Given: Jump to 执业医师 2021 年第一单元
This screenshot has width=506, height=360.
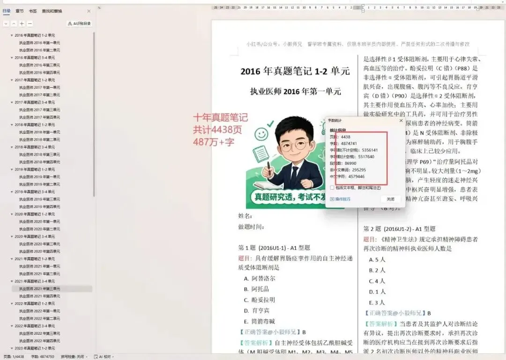Looking at the screenshot, I should click(x=39, y=266).
